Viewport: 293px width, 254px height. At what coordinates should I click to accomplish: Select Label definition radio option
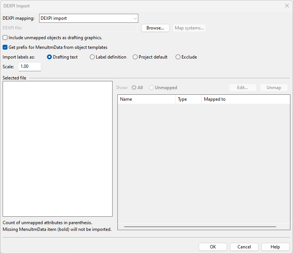click(92, 57)
